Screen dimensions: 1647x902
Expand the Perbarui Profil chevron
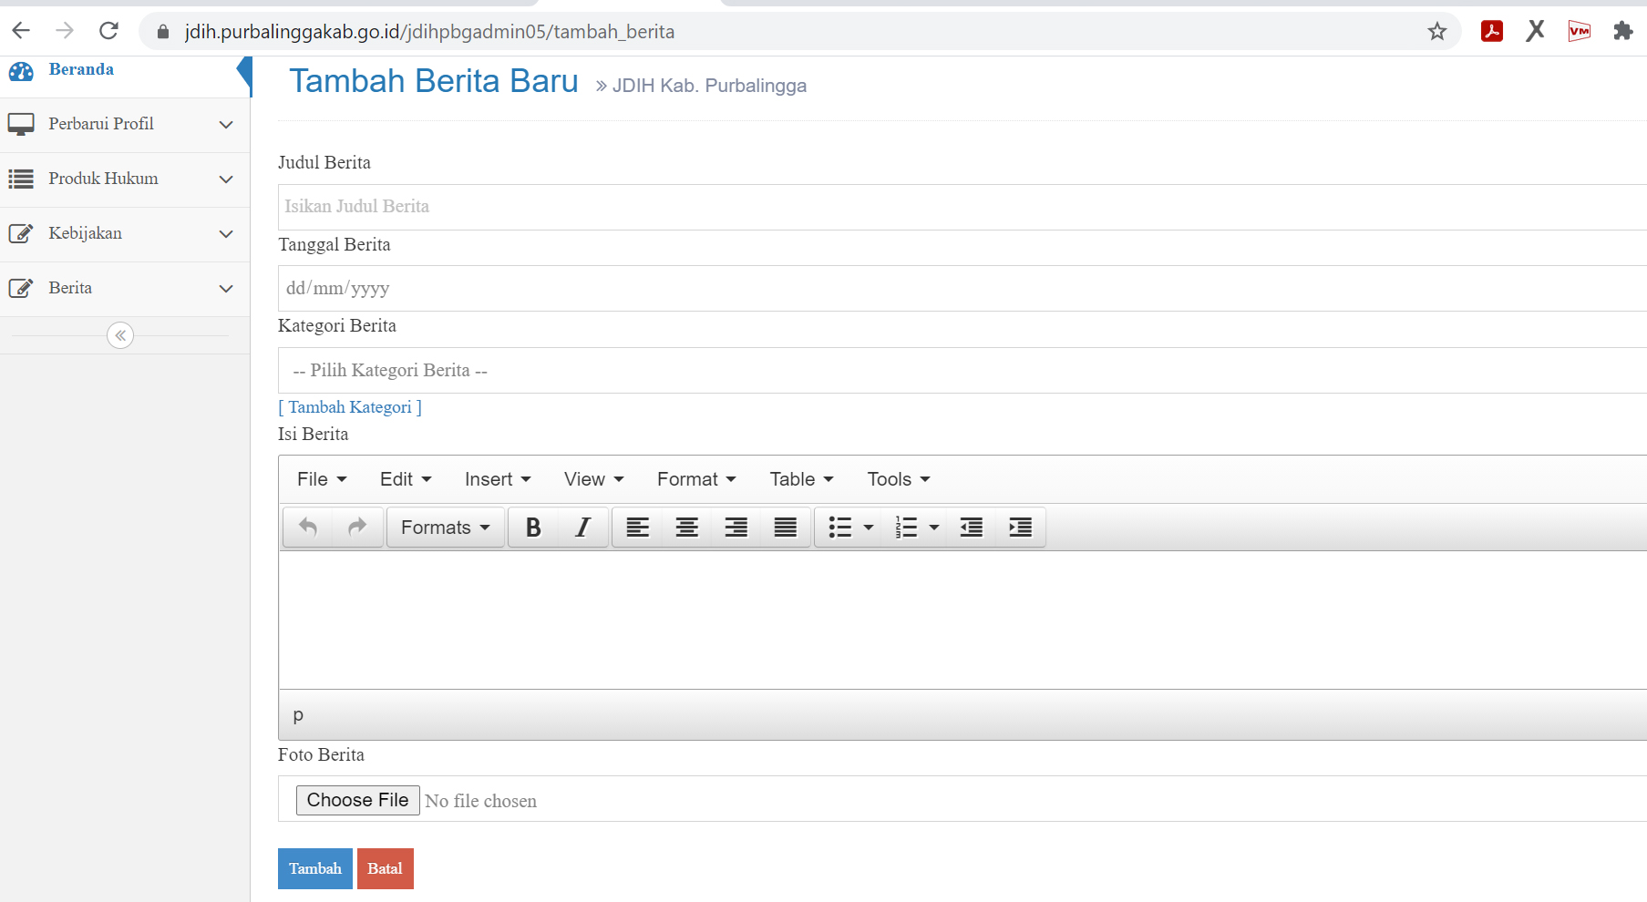(226, 125)
